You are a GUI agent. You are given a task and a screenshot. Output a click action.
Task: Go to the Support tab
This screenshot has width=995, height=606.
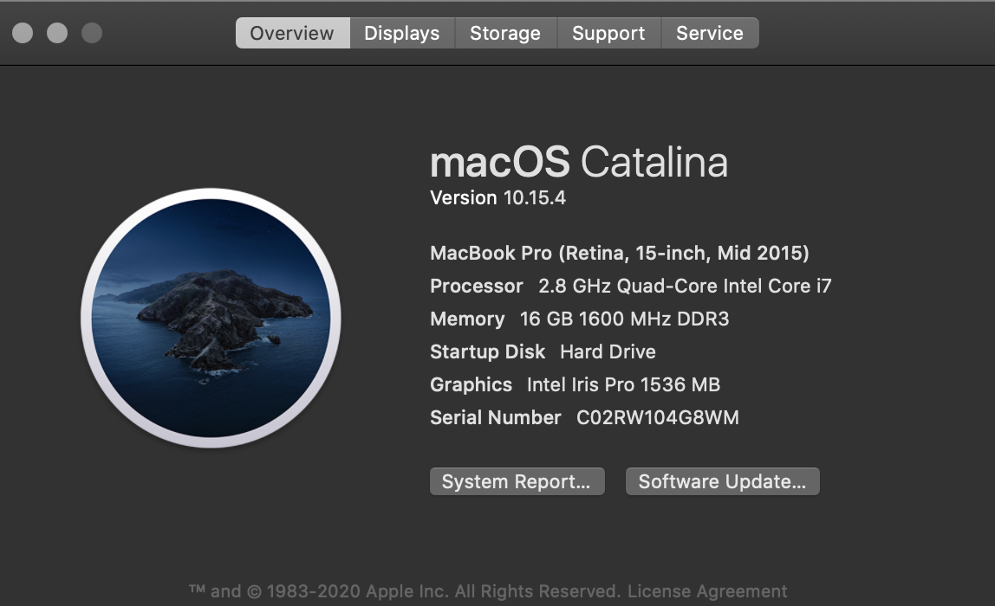pos(608,33)
